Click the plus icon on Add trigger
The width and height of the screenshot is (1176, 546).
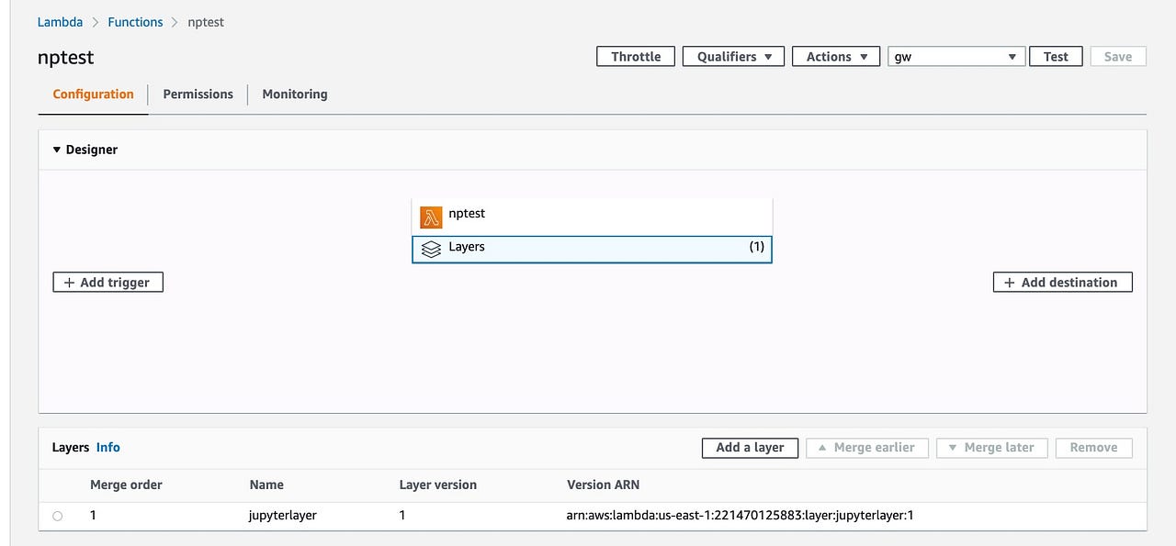(70, 282)
